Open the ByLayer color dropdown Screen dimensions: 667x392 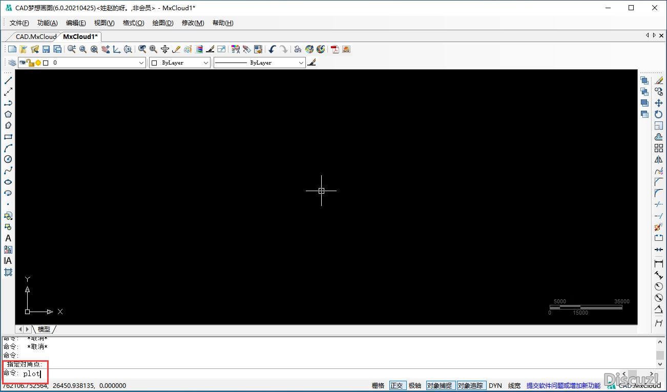[206, 63]
